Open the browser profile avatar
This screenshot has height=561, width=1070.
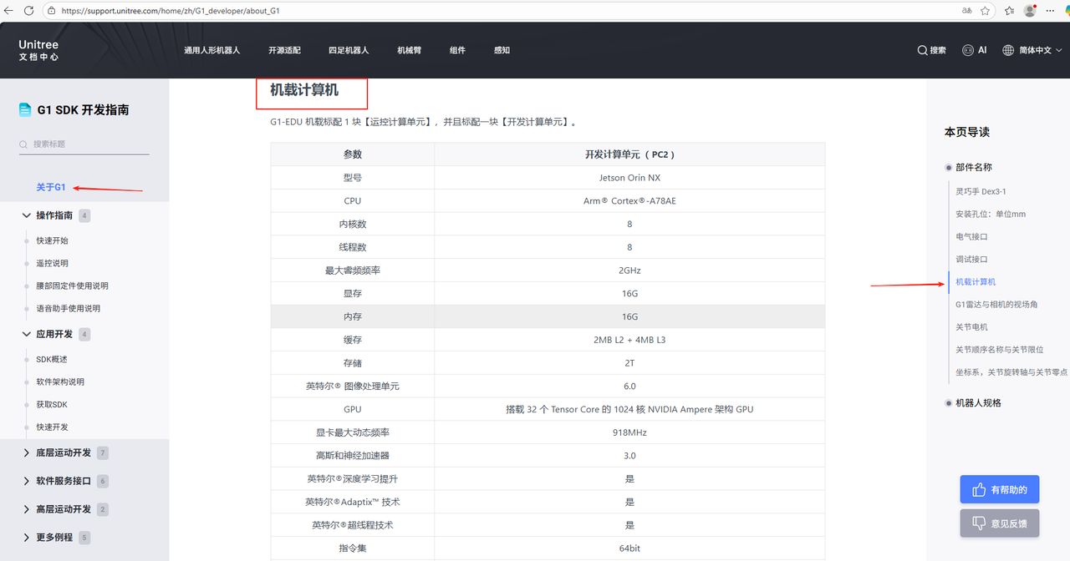coord(1030,11)
